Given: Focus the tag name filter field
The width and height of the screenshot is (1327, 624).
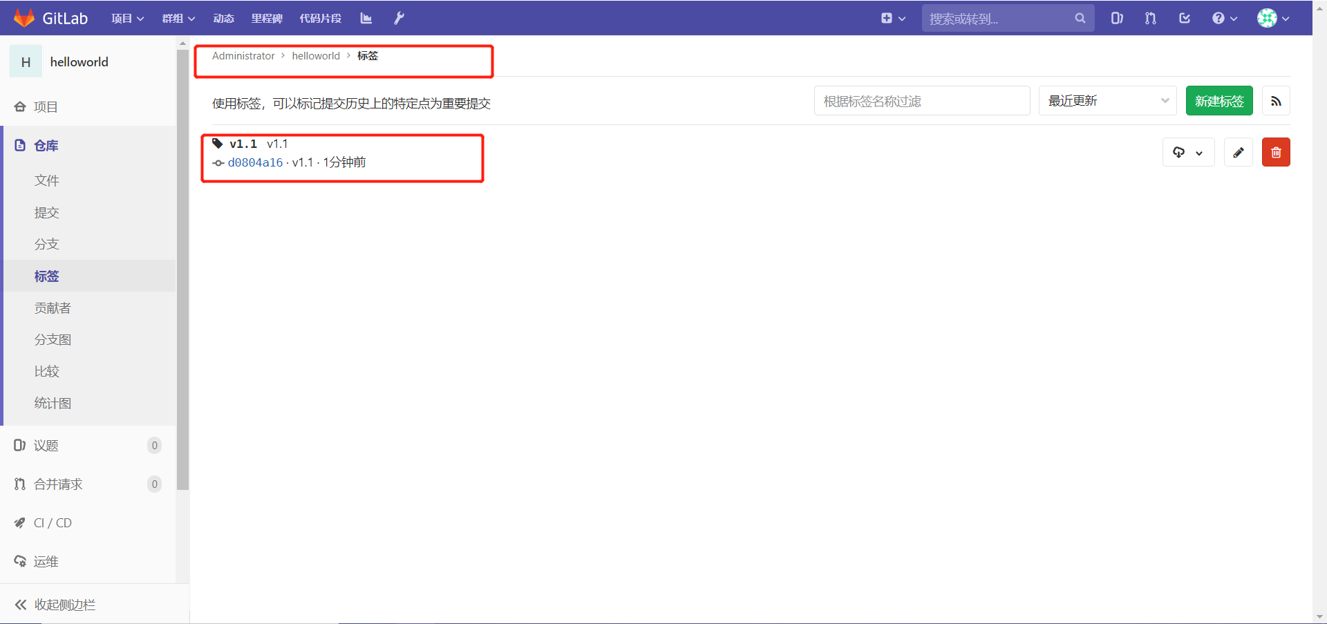Looking at the screenshot, I should click(922, 101).
